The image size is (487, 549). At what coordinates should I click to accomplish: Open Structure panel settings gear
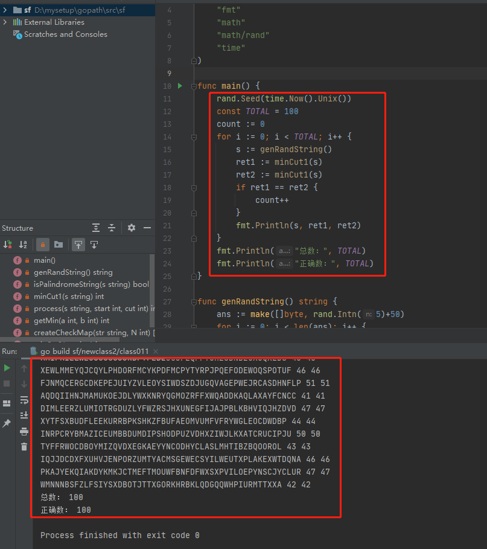[x=132, y=228]
